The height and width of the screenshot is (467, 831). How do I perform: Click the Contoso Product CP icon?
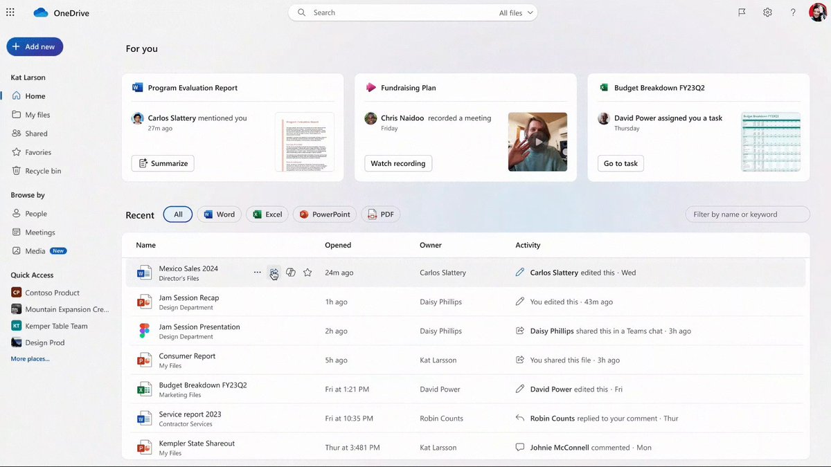pyautogui.click(x=17, y=293)
